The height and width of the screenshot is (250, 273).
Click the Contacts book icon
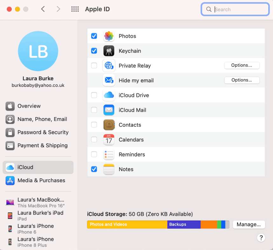tap(109, 125)
